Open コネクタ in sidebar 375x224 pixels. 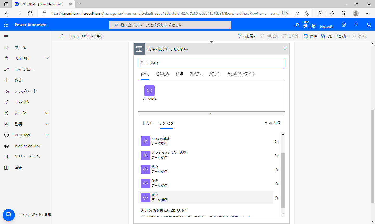[x=26, y=102]
